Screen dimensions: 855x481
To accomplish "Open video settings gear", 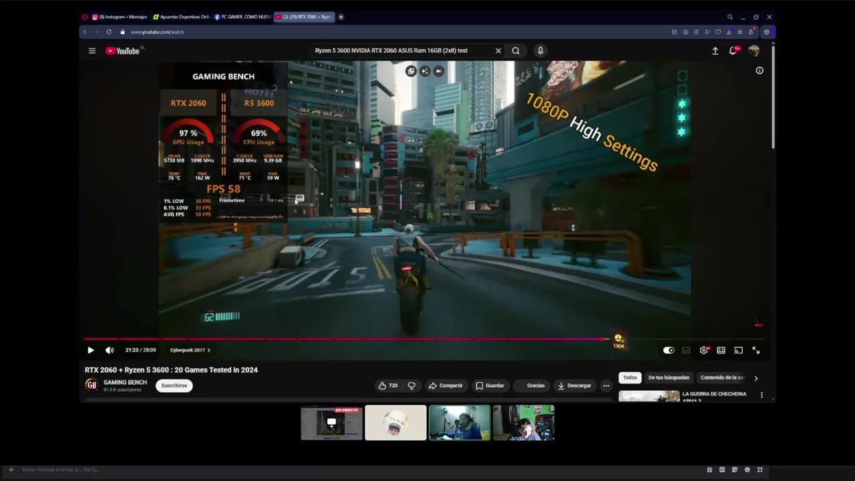I will point(704,350).
